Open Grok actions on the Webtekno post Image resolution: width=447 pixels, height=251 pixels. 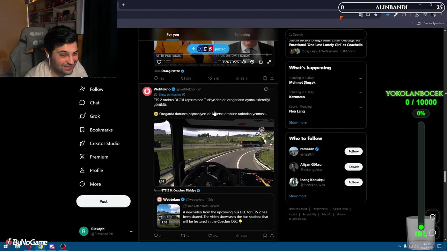point(266,89)
